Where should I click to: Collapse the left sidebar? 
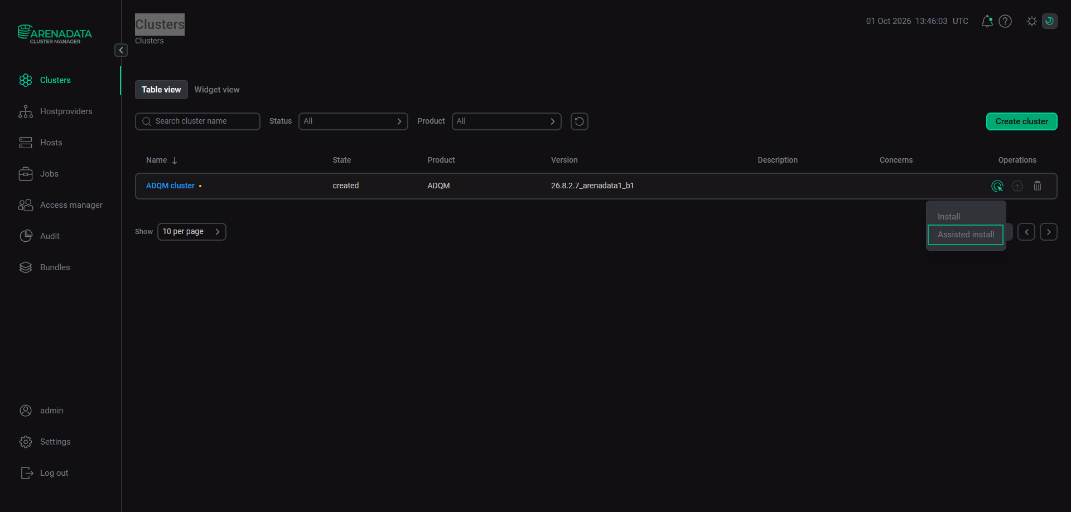tap(121, 50)
